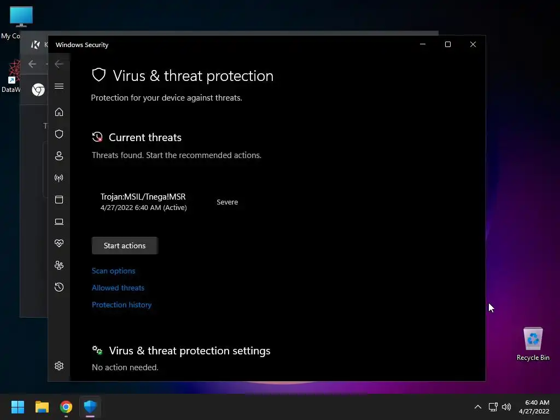This screenshot has height=420, width=560.
Task: Click the Start actions button
Action: 125,246
